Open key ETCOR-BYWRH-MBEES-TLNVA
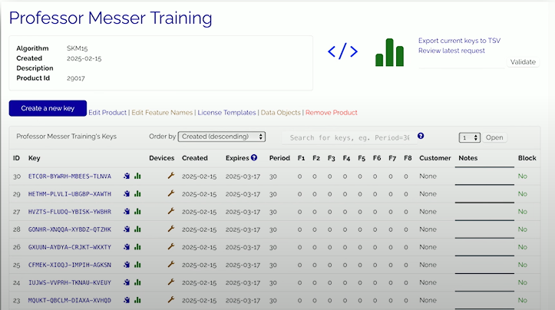This screenshot has height=310, width=555. 70,176
